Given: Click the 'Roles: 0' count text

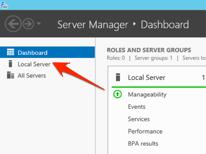Looking at the screenshot, I should coord(116,58).
